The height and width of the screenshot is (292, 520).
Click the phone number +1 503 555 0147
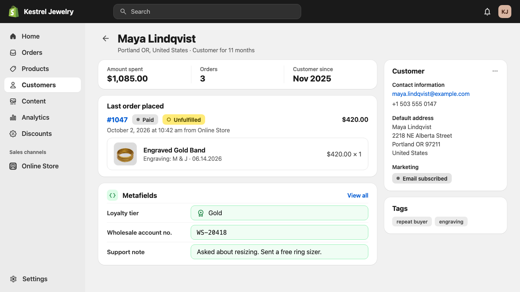(x=414, y=104)
